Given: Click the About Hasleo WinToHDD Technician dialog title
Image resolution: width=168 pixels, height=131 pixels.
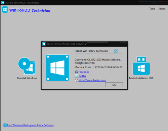Looking at the screenshot, I should [x=67, y=44].
